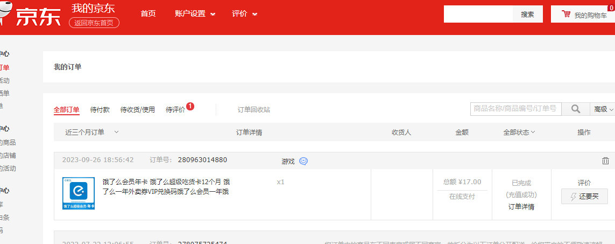Select the 全部订单 tab

67,110
